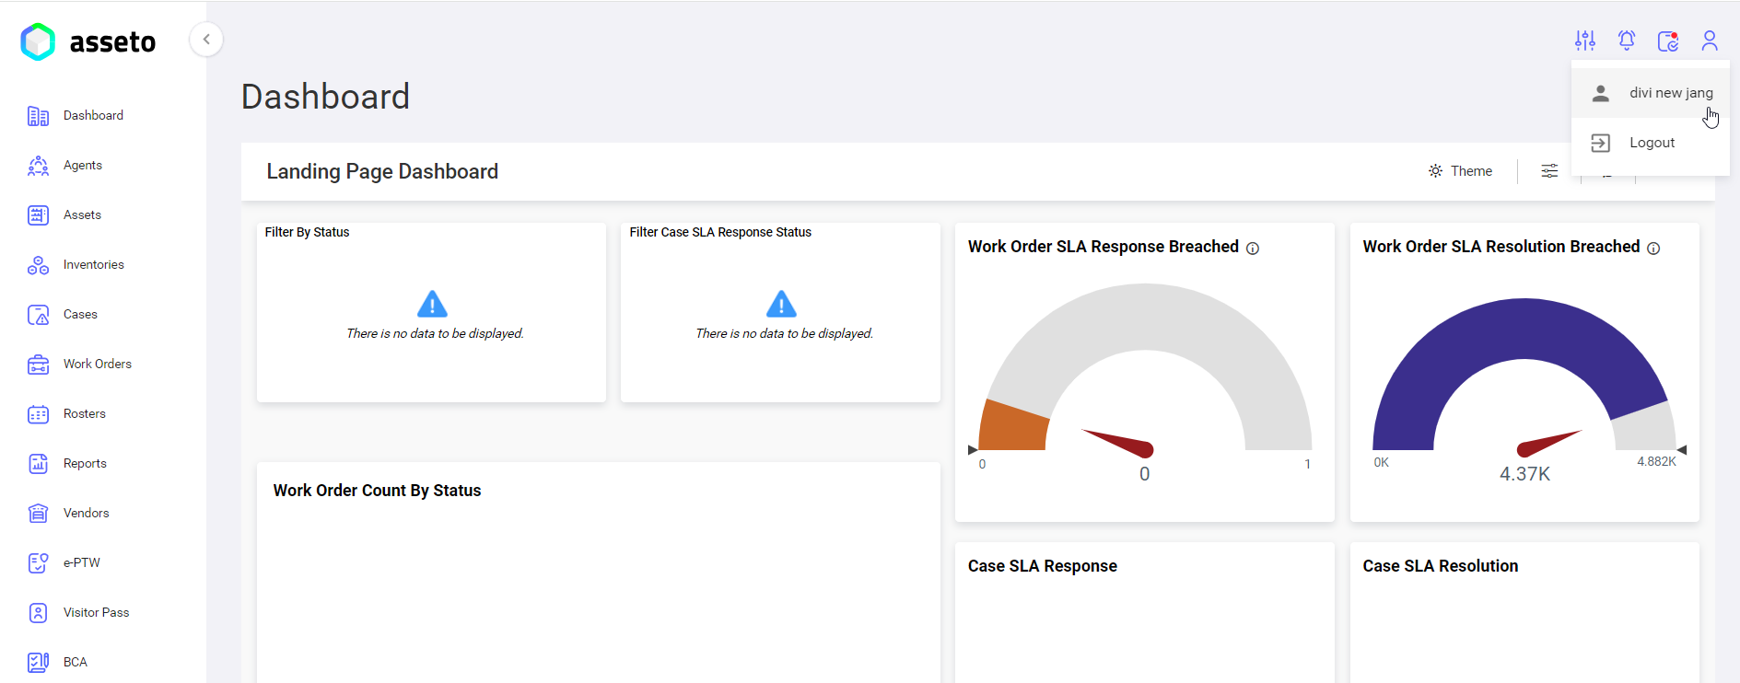Click the asseto logo

point(88,41)
